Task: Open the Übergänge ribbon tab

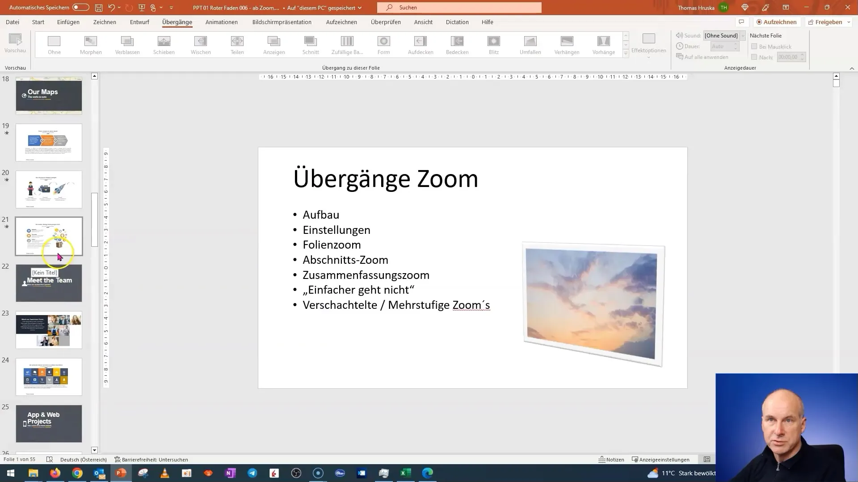Action: pos(177,22)
